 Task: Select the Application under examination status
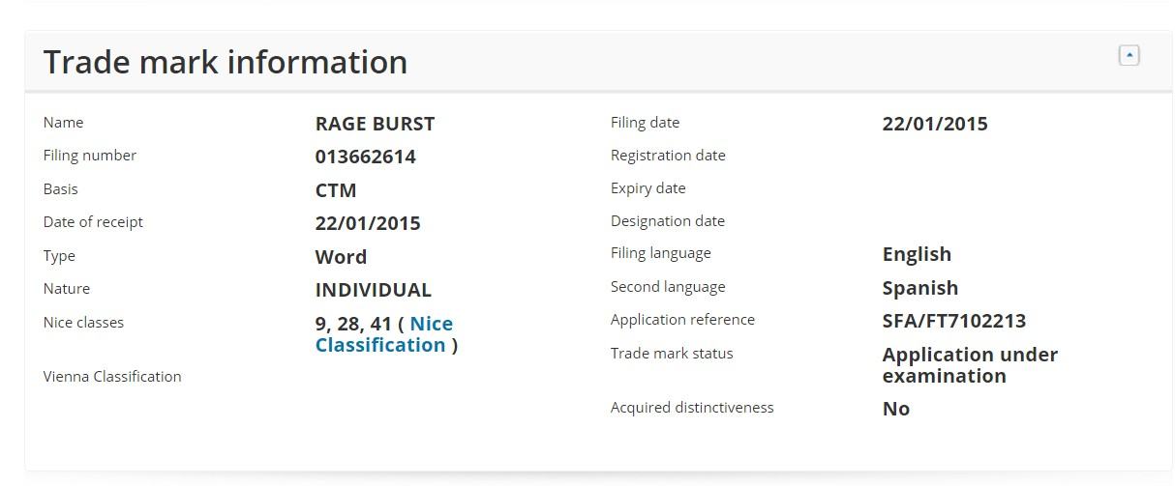[x=970, y=365]
